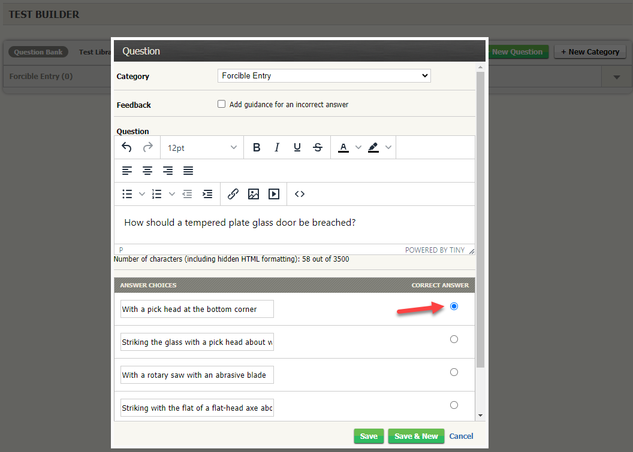Image resolution: width=633 pixels, height=452 pixels.
Task: Cancel editing the question
Action: coord(461,436)
